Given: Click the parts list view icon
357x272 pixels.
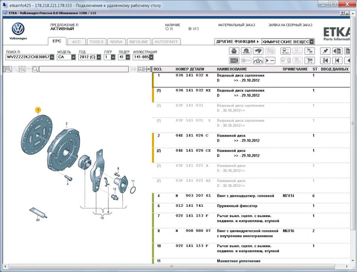Looking at the screenshot, I should point(234,61).
